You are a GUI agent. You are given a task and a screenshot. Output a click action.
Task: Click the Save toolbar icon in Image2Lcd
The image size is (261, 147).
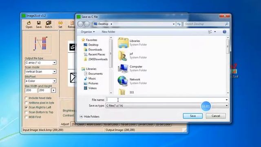click(x=39, y=24)
